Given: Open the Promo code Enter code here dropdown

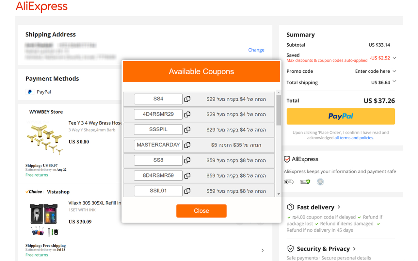Looking at the screenshot, I should click(376, 71).
